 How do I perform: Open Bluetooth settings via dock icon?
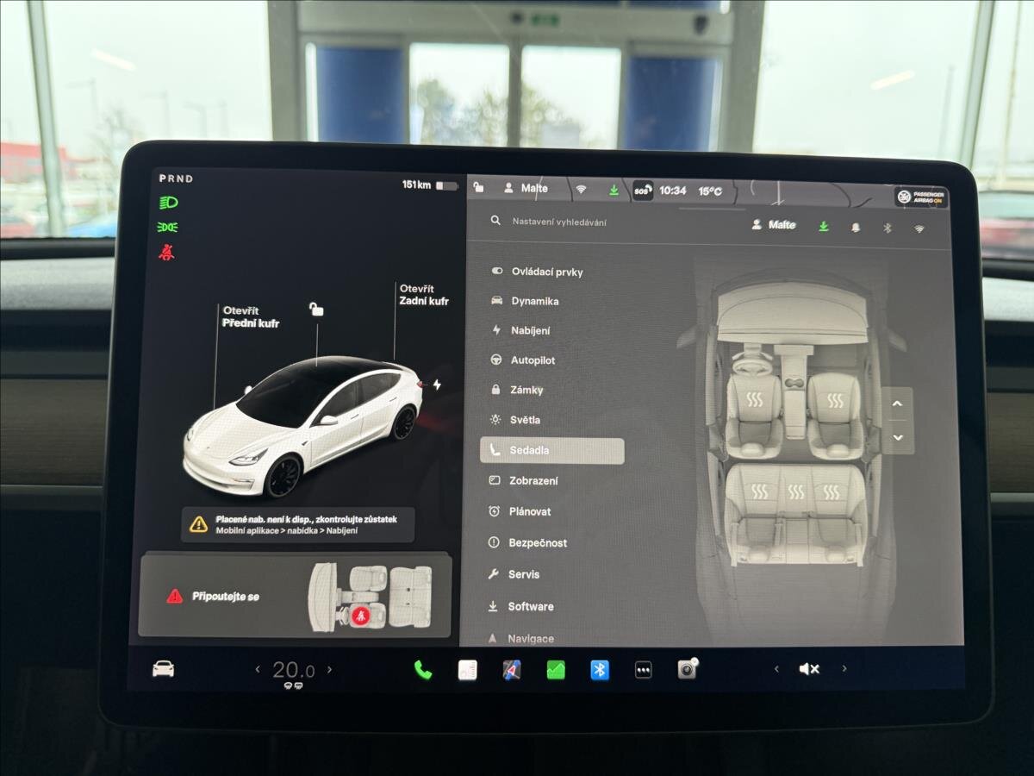pyautogui.click(x=598, y=668)
